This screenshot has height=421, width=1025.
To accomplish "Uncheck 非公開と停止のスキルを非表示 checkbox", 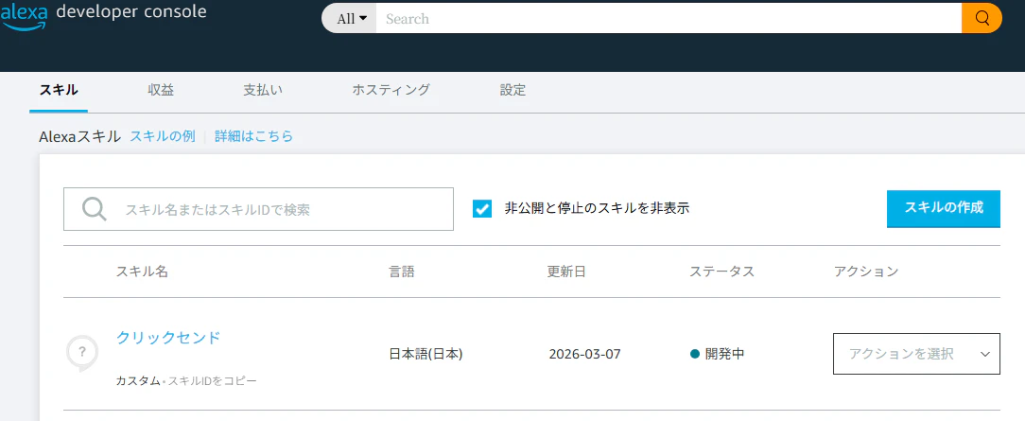I will [x=482, y=208].
